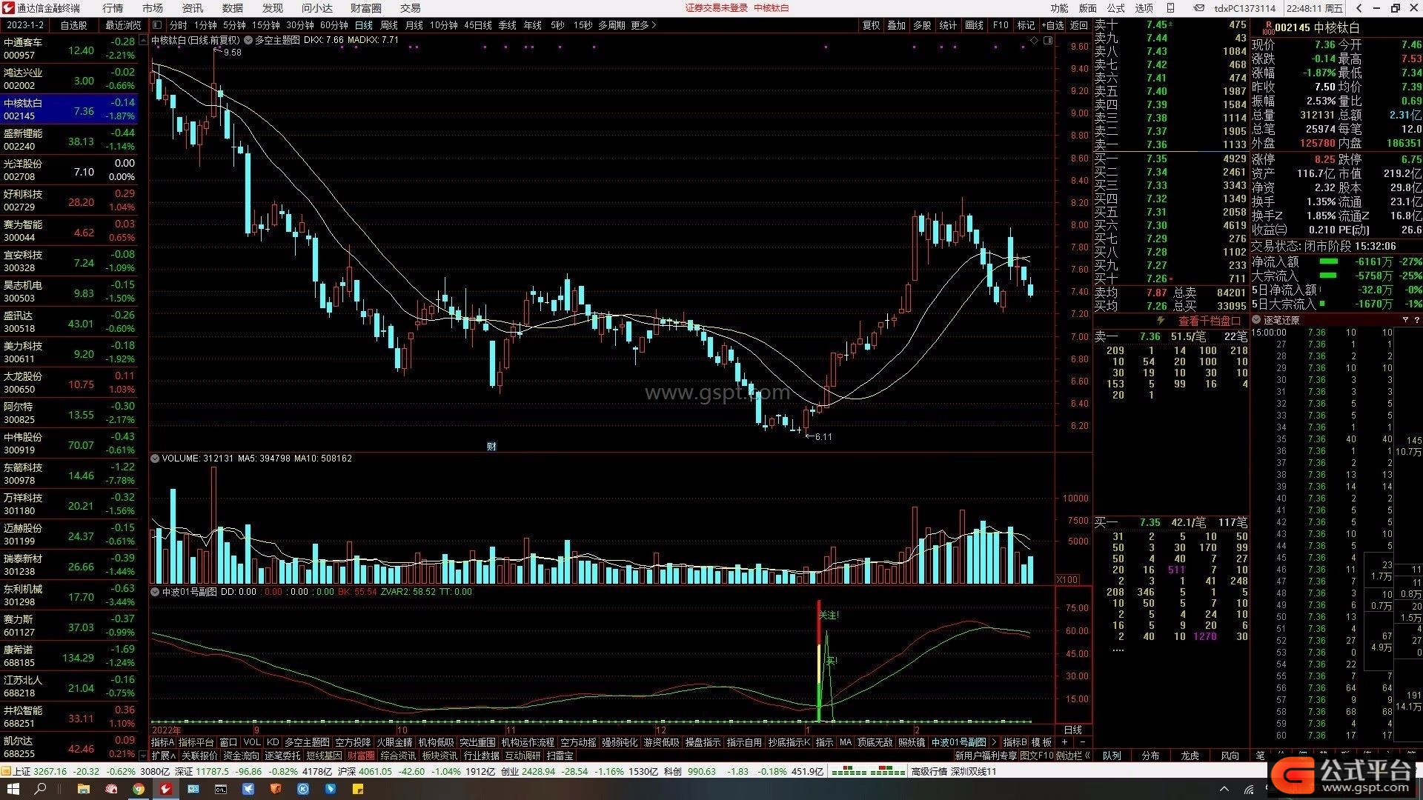Open the 最近浏览 recent list

122,25
